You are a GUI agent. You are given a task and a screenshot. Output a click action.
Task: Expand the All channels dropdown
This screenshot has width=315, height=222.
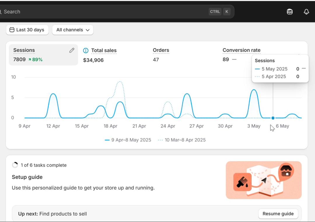point(73,30)
